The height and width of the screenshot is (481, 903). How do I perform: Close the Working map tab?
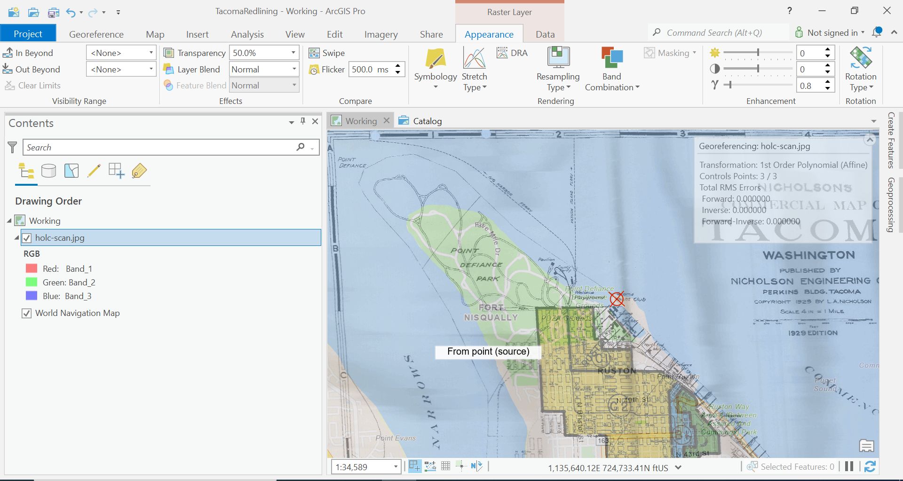(x=387, y=120)
